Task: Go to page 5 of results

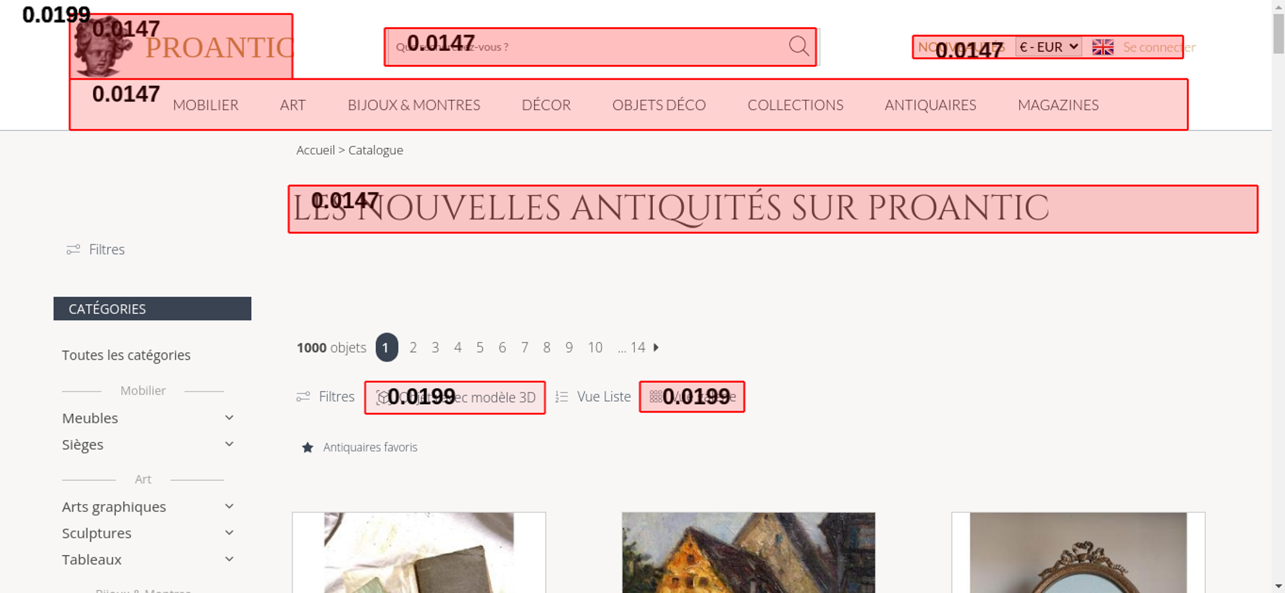Action: point(480,348)
